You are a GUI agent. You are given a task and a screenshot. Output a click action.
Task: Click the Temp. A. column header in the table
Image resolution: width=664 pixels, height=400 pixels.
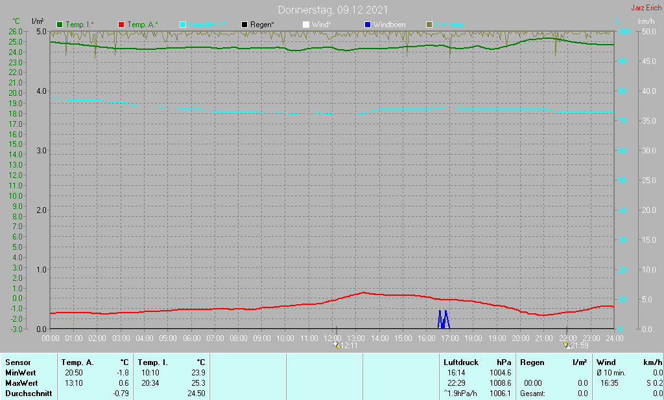tap(77, 362)
